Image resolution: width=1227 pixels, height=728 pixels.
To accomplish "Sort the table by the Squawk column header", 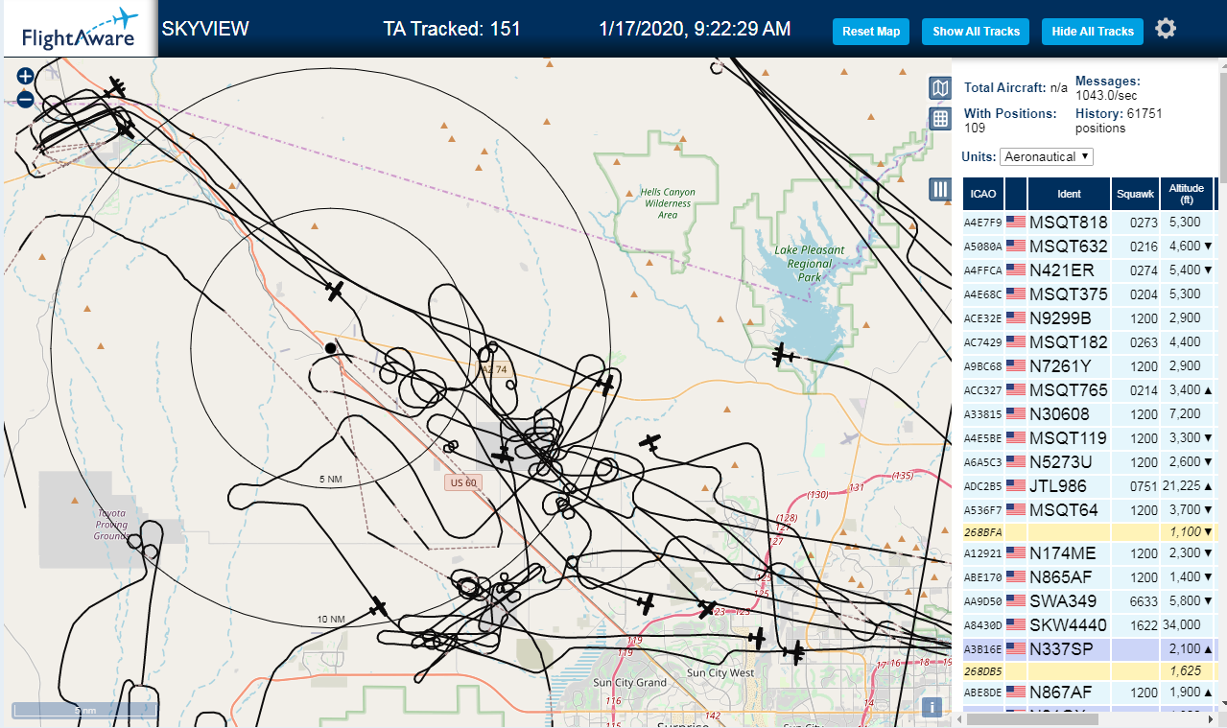I will tap(1135, 194).
